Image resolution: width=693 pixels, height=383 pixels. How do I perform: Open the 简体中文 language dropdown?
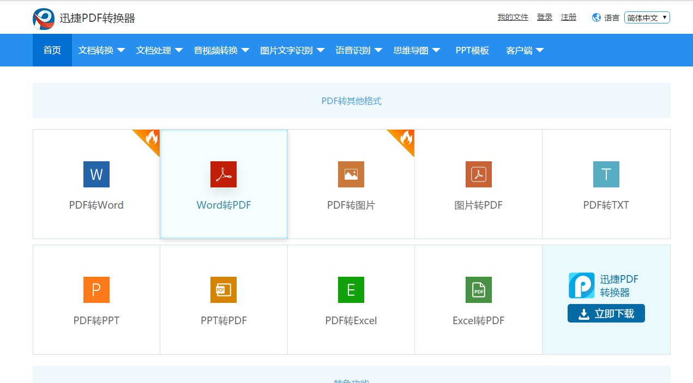647,17
